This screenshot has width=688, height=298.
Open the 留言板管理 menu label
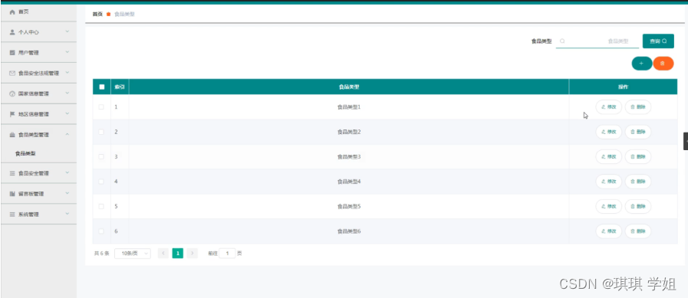click(x=31, y=194)
